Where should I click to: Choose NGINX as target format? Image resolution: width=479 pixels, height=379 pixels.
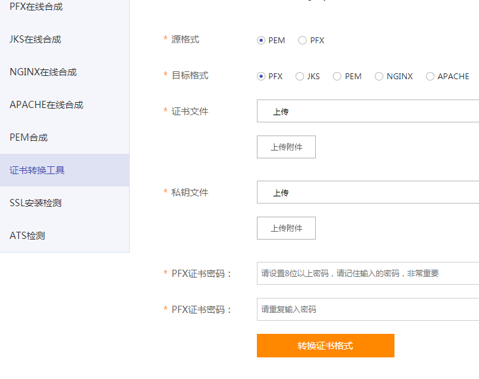[379, 77]
